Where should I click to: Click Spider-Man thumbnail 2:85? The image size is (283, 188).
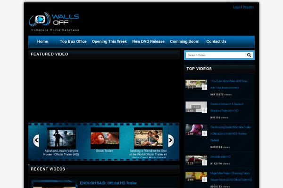(196, 130)
